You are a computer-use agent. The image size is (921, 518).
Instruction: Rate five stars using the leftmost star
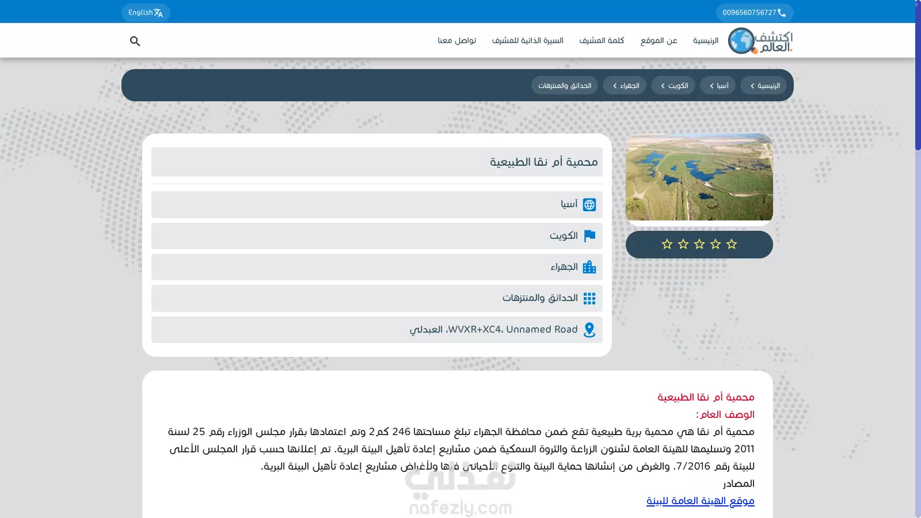667,244
